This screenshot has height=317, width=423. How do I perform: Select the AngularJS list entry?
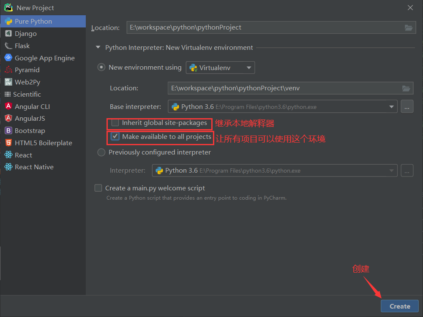43,118
